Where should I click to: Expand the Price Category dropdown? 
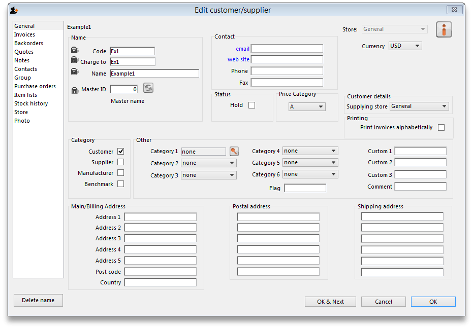pos(307,107)
